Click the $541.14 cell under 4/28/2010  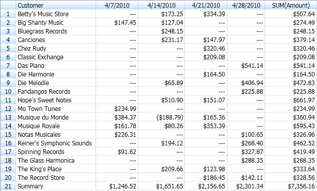246,65
